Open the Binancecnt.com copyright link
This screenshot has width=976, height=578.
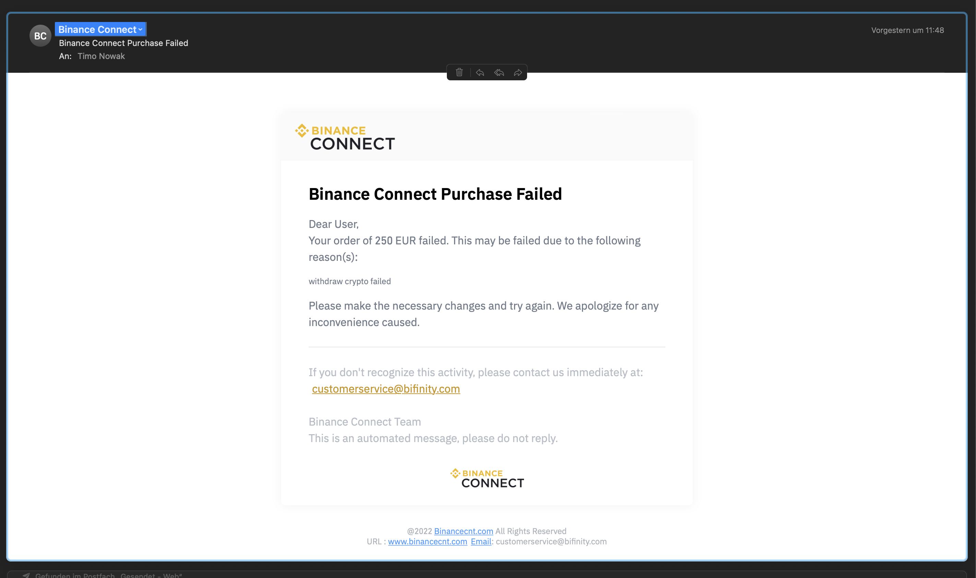[464, 531]
